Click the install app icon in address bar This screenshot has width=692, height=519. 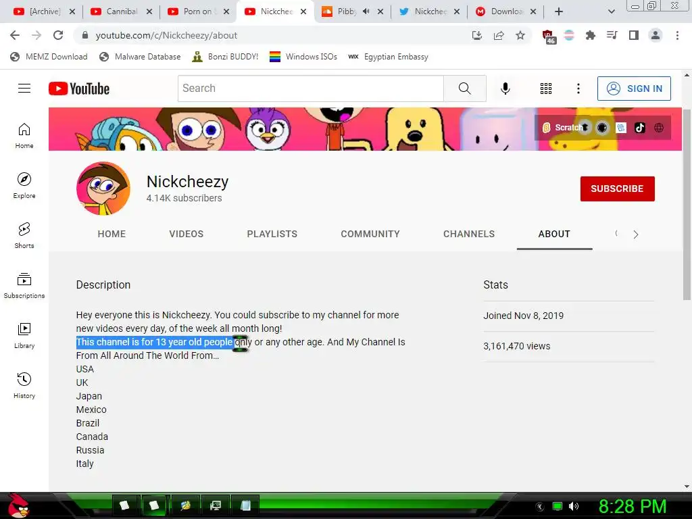coord(476,35)
